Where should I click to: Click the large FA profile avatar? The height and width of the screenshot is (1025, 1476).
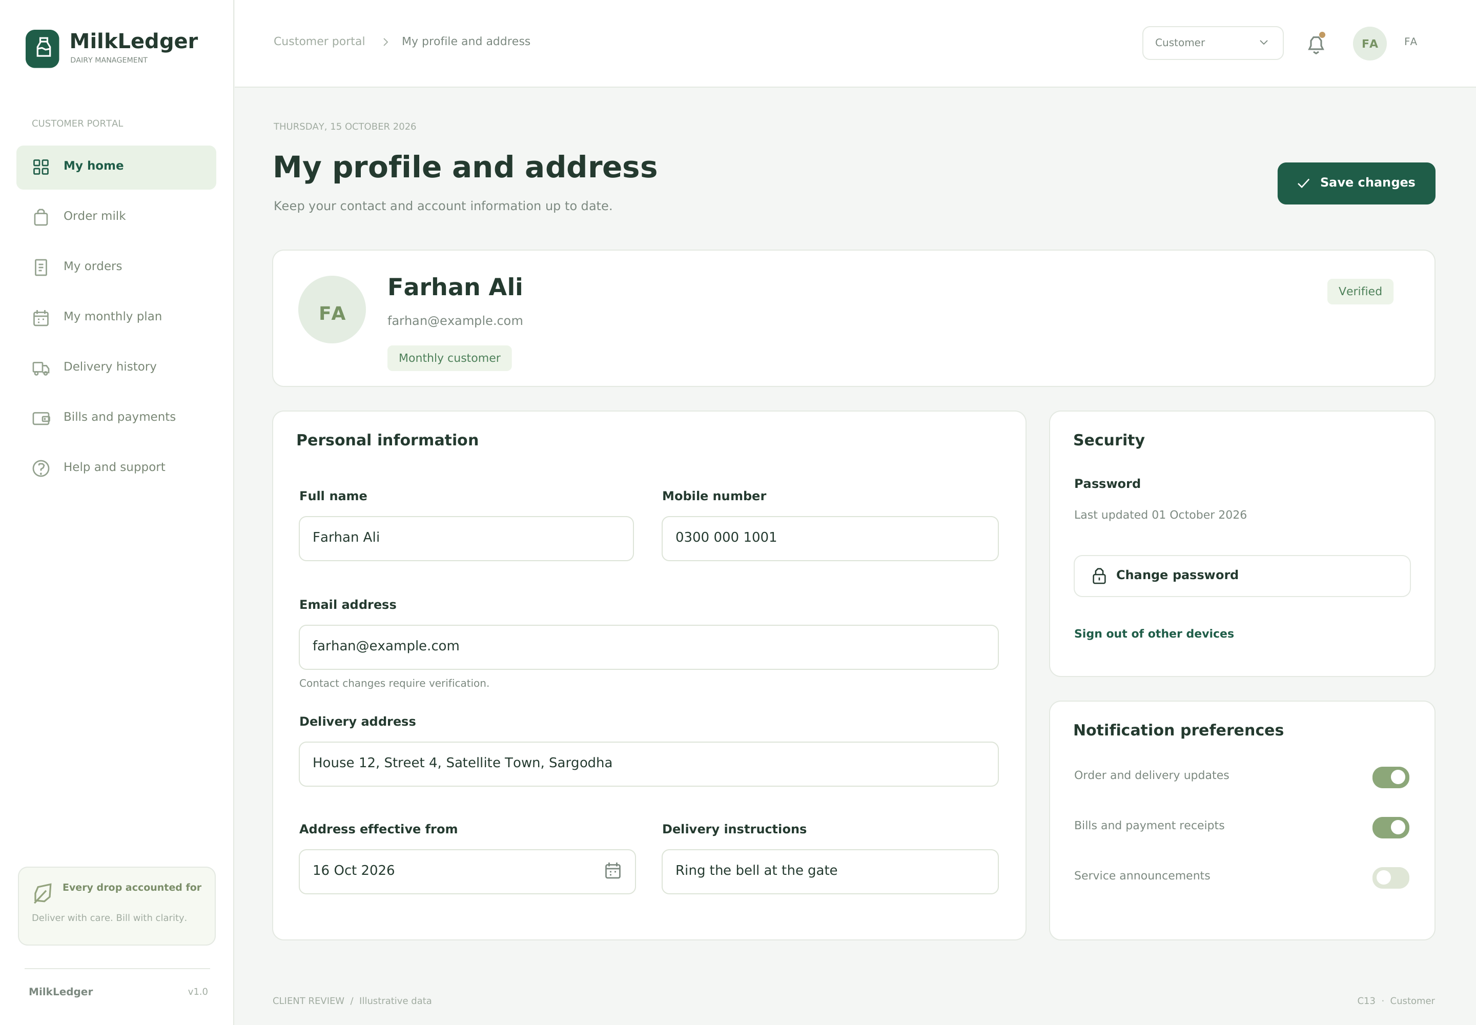[x=332, y=310]
